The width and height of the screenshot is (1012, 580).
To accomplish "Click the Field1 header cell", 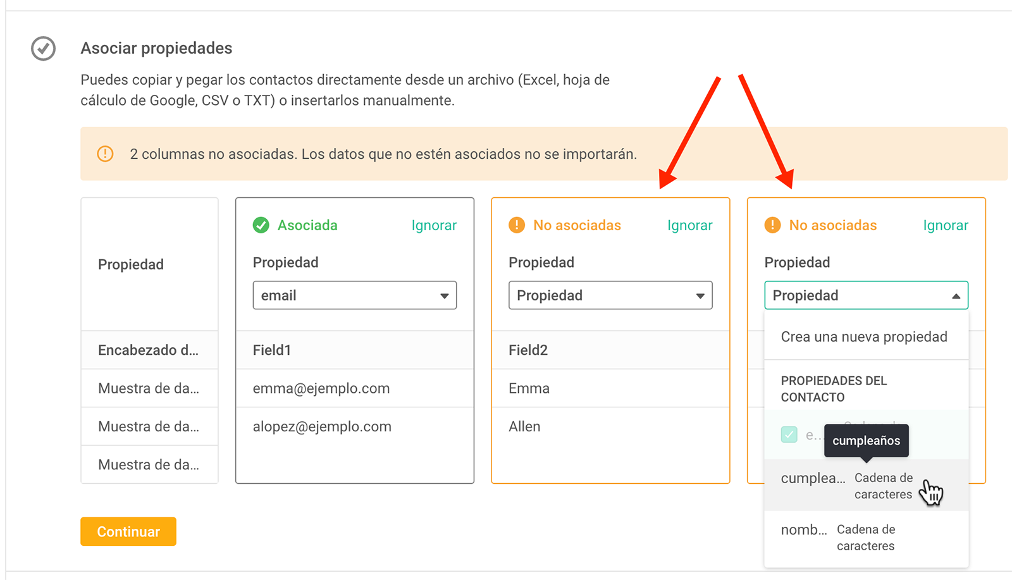I will coord(355,350).
